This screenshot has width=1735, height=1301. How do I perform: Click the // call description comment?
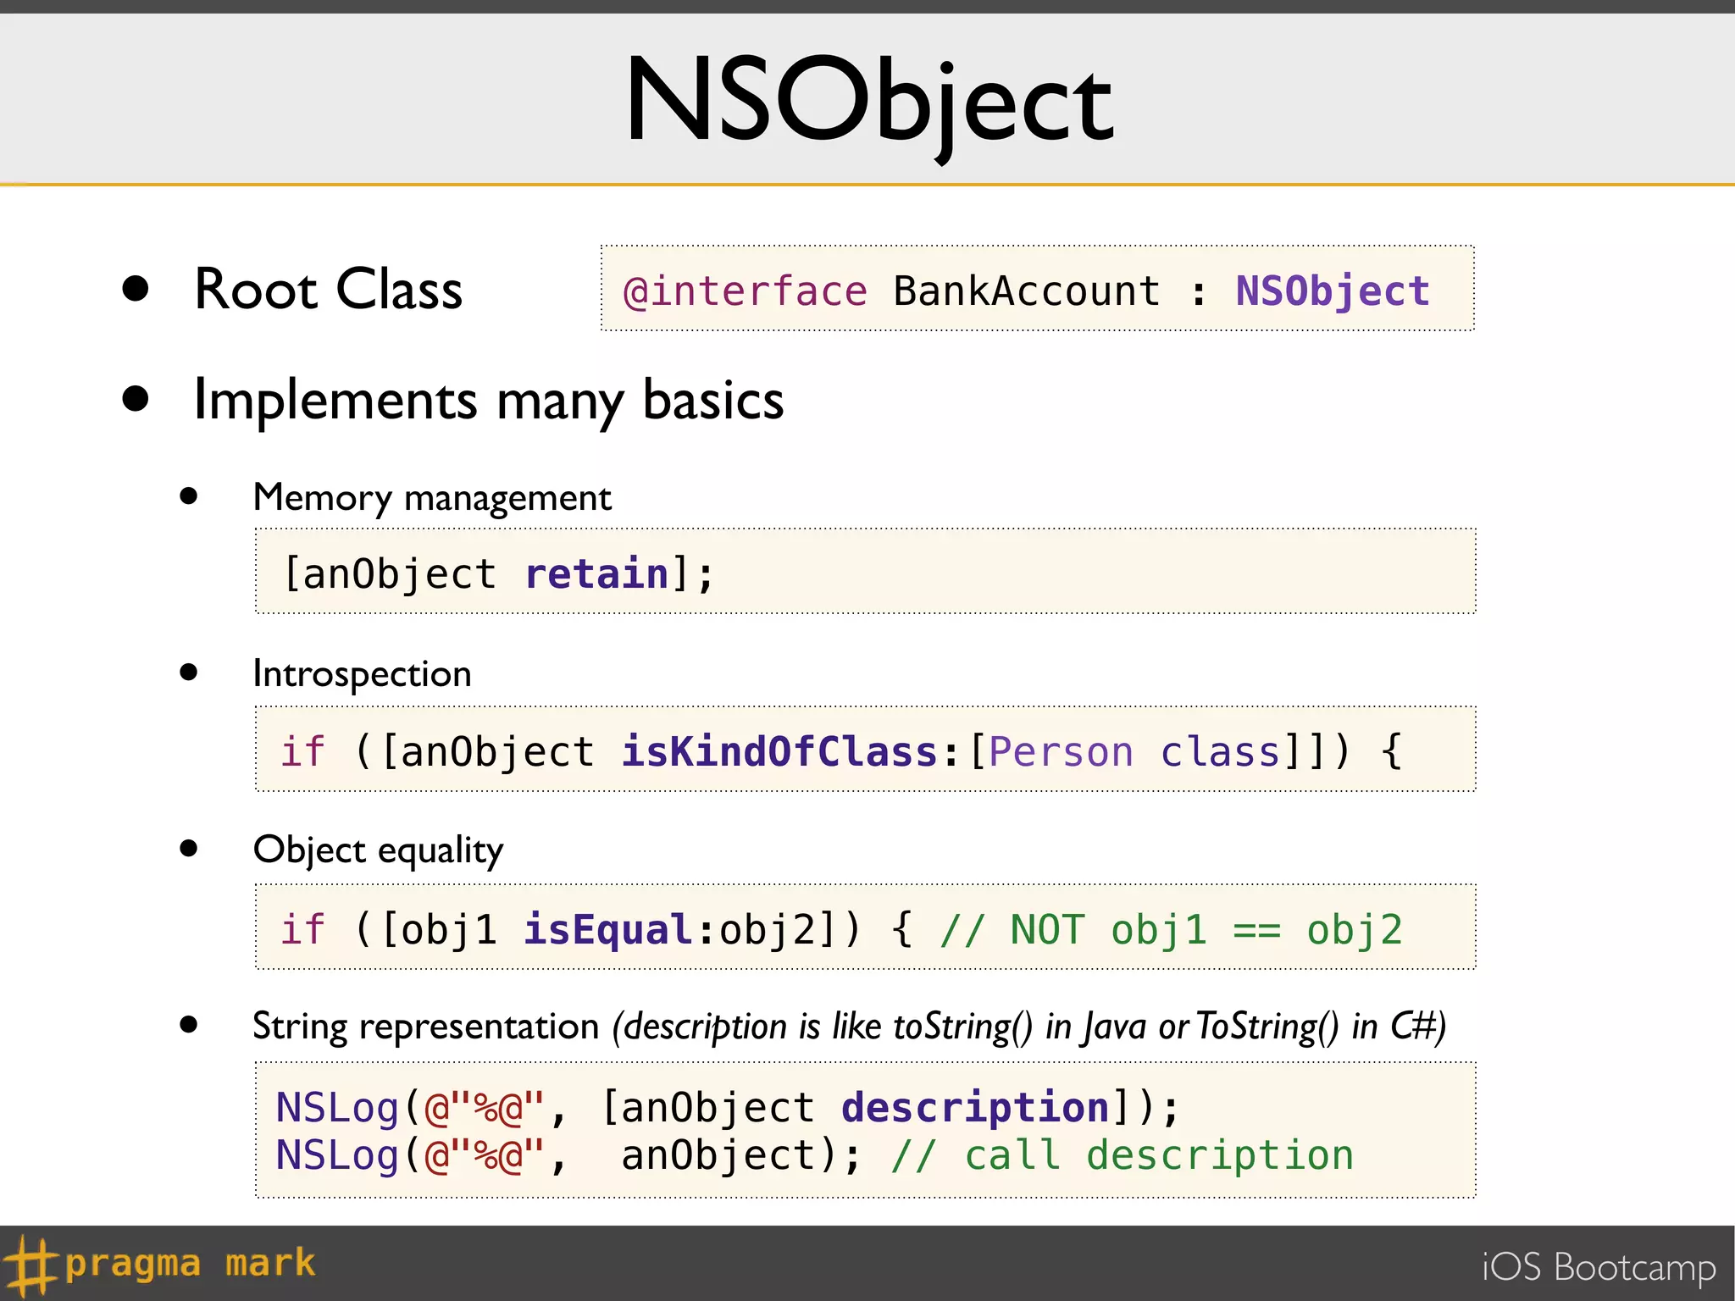tap(1122, 1155)
